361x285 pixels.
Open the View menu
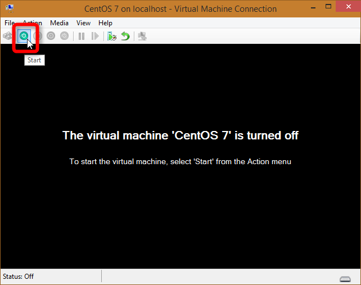83,23
